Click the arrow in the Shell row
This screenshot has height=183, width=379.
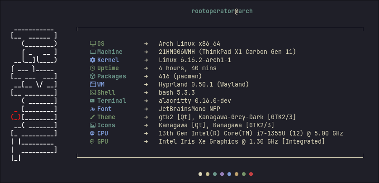click(x=146, y=92)
